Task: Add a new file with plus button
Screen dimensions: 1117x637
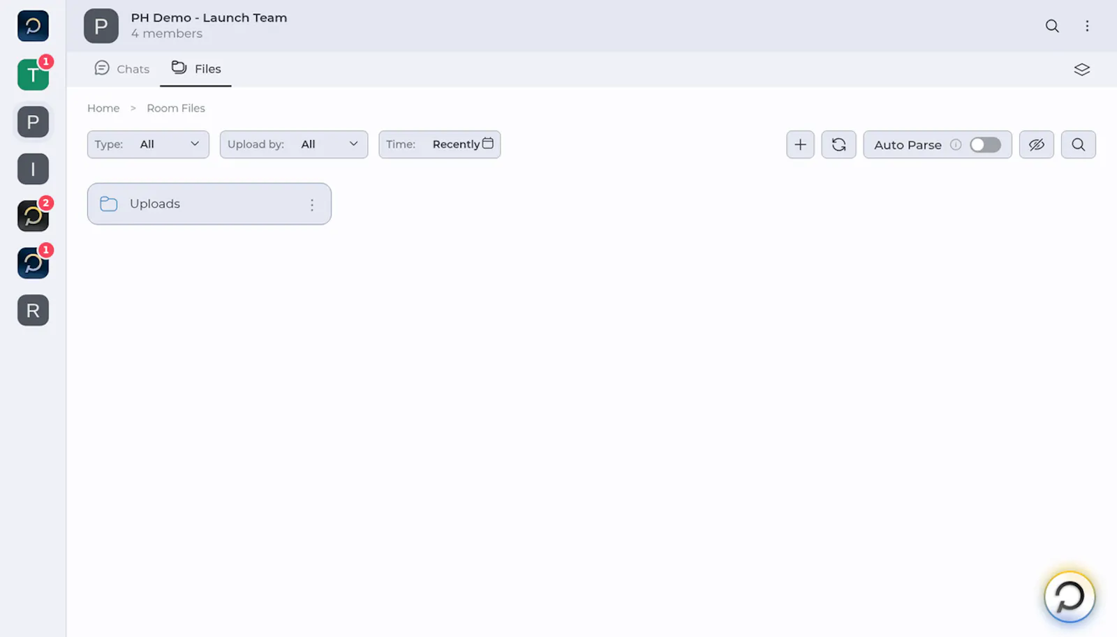Action: (800, 144)
